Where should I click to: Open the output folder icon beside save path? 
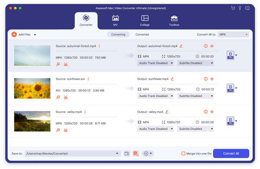127,153
